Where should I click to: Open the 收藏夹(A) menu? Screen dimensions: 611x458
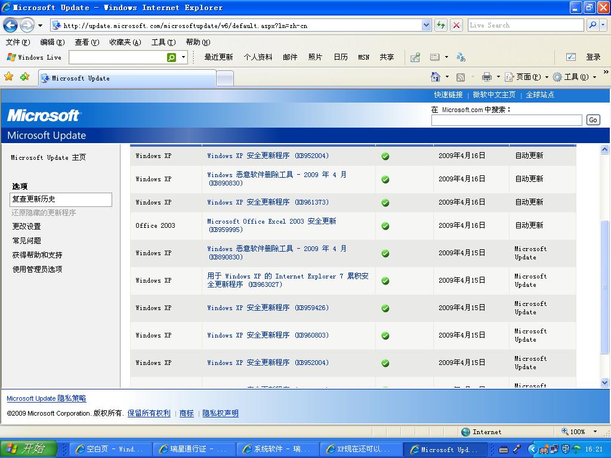[x=125, y=42]
